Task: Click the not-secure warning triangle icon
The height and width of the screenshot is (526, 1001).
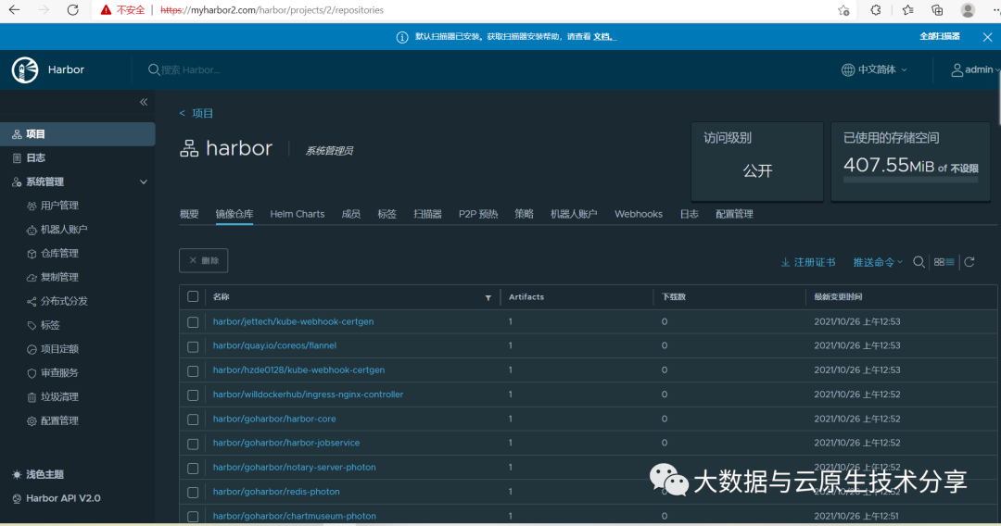Action: (106, 10)
